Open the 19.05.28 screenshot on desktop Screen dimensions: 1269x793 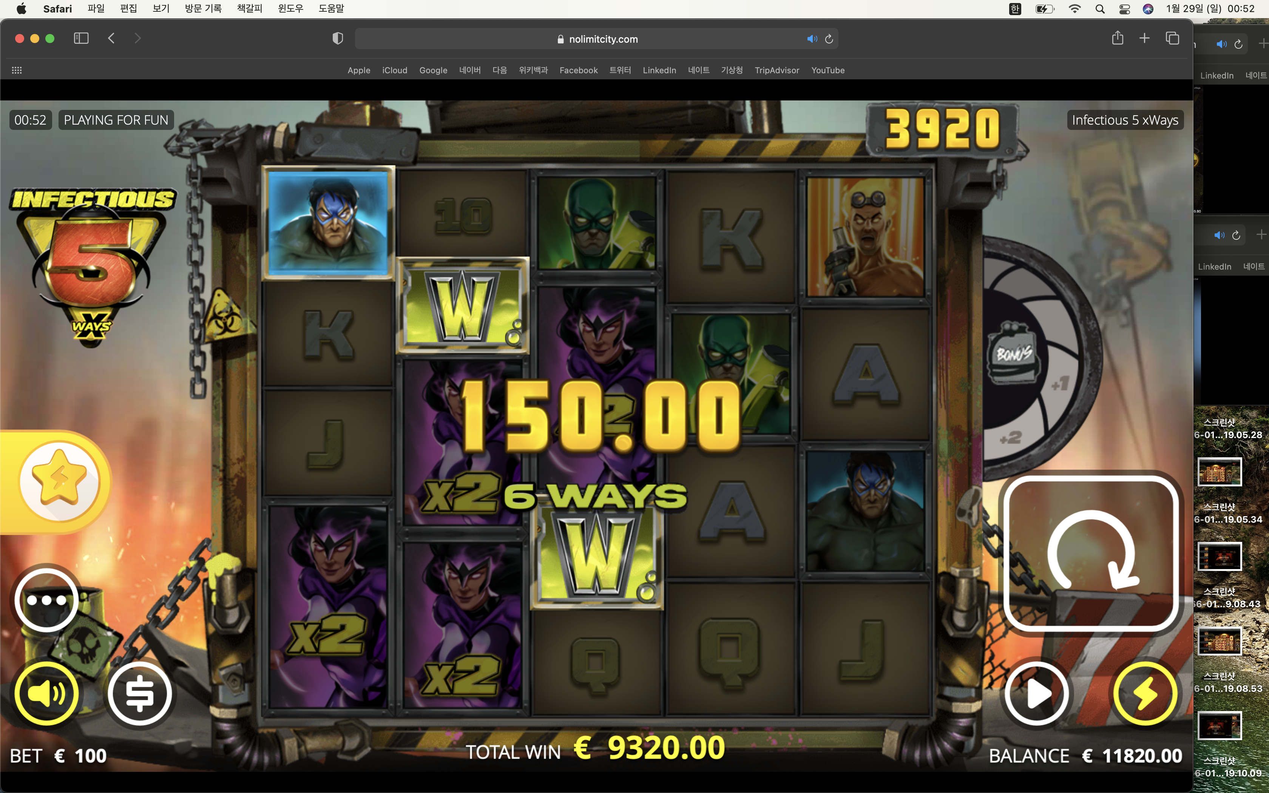(1220, 471)
